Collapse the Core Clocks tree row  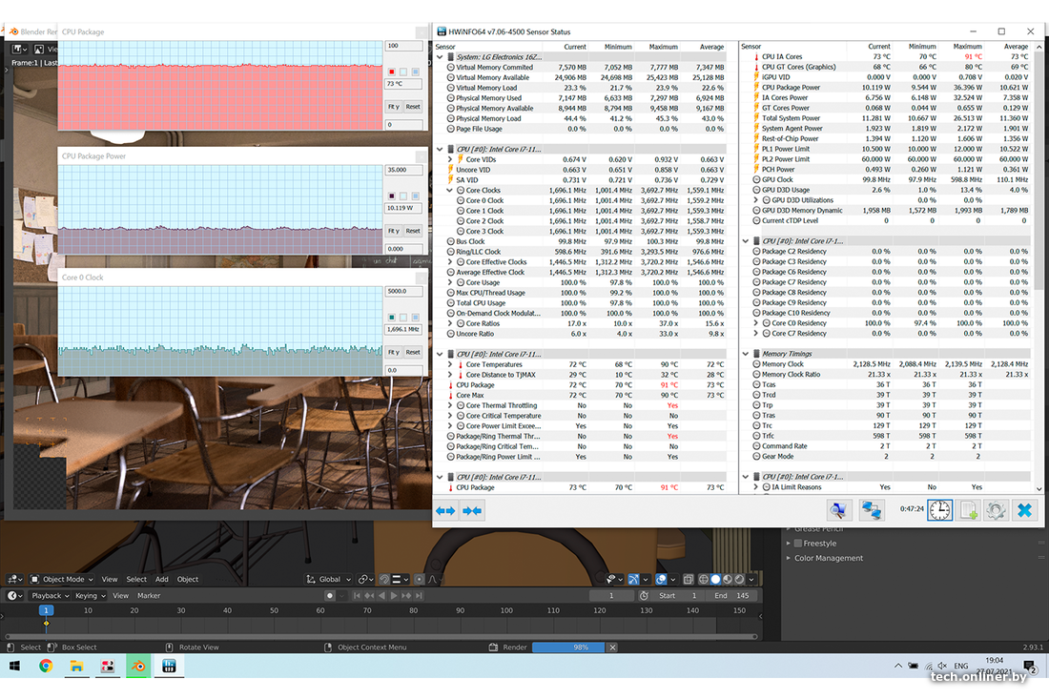tap(450, 191)
